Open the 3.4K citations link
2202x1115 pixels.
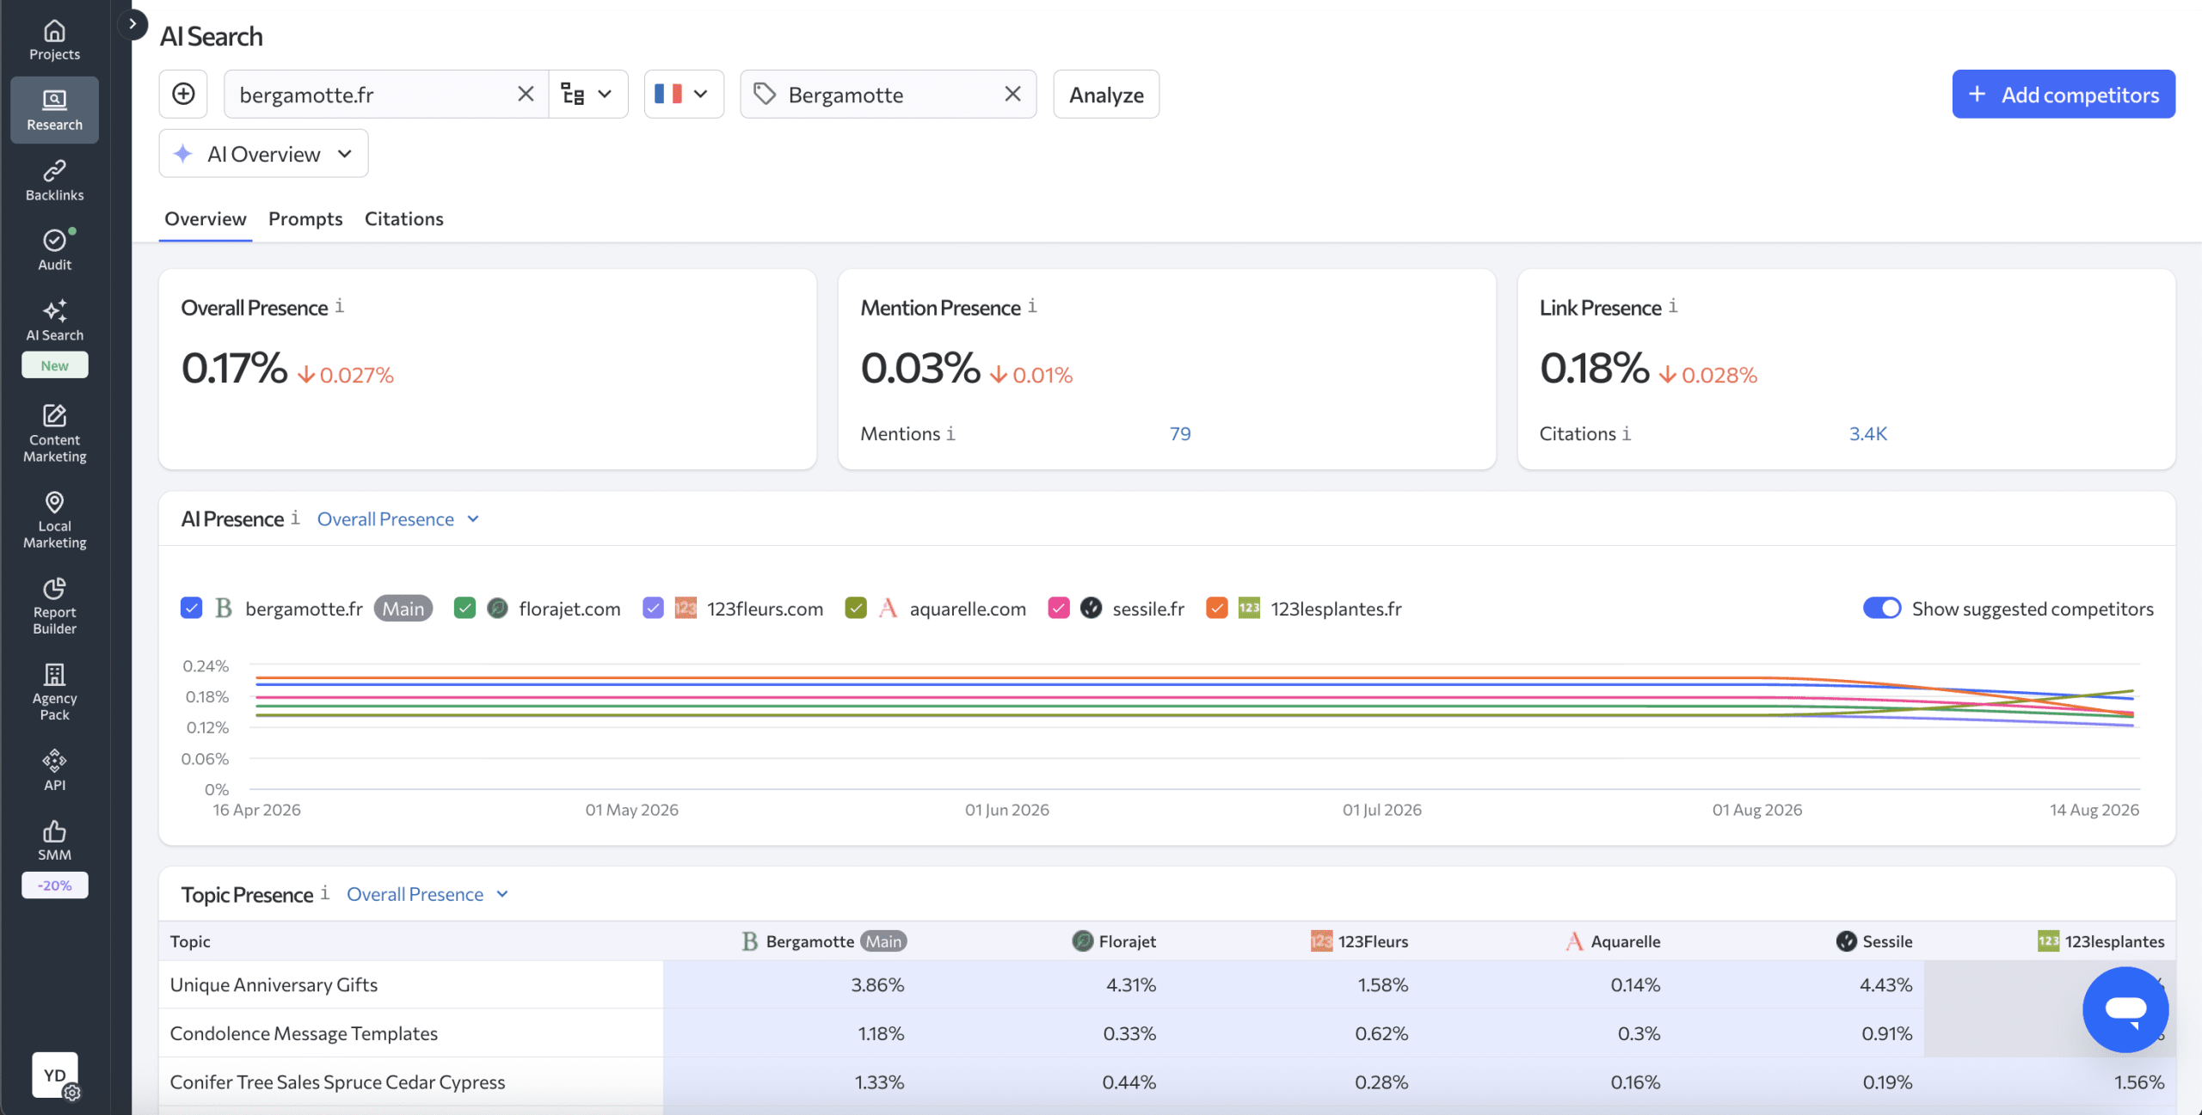[x=1867, y=434]
